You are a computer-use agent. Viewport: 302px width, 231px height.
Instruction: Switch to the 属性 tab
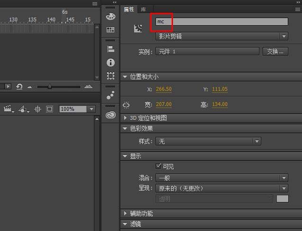[x=129, y=10]
